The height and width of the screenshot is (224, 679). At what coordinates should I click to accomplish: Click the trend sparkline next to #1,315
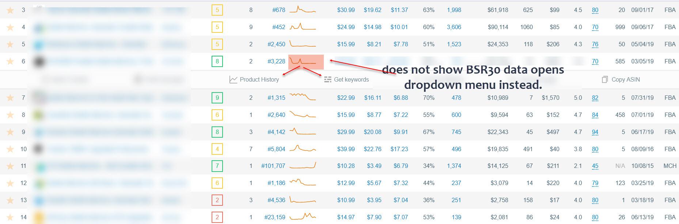[303, 97]
